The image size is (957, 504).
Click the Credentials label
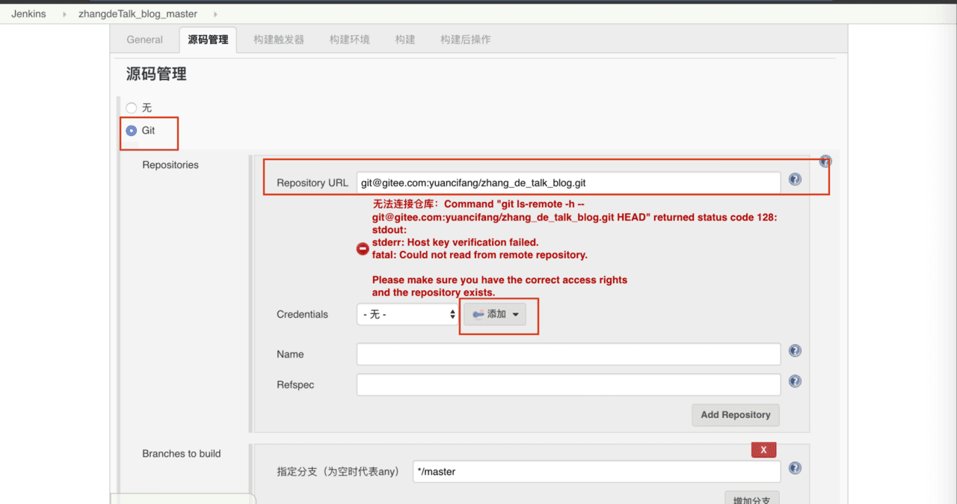point(302,315)
